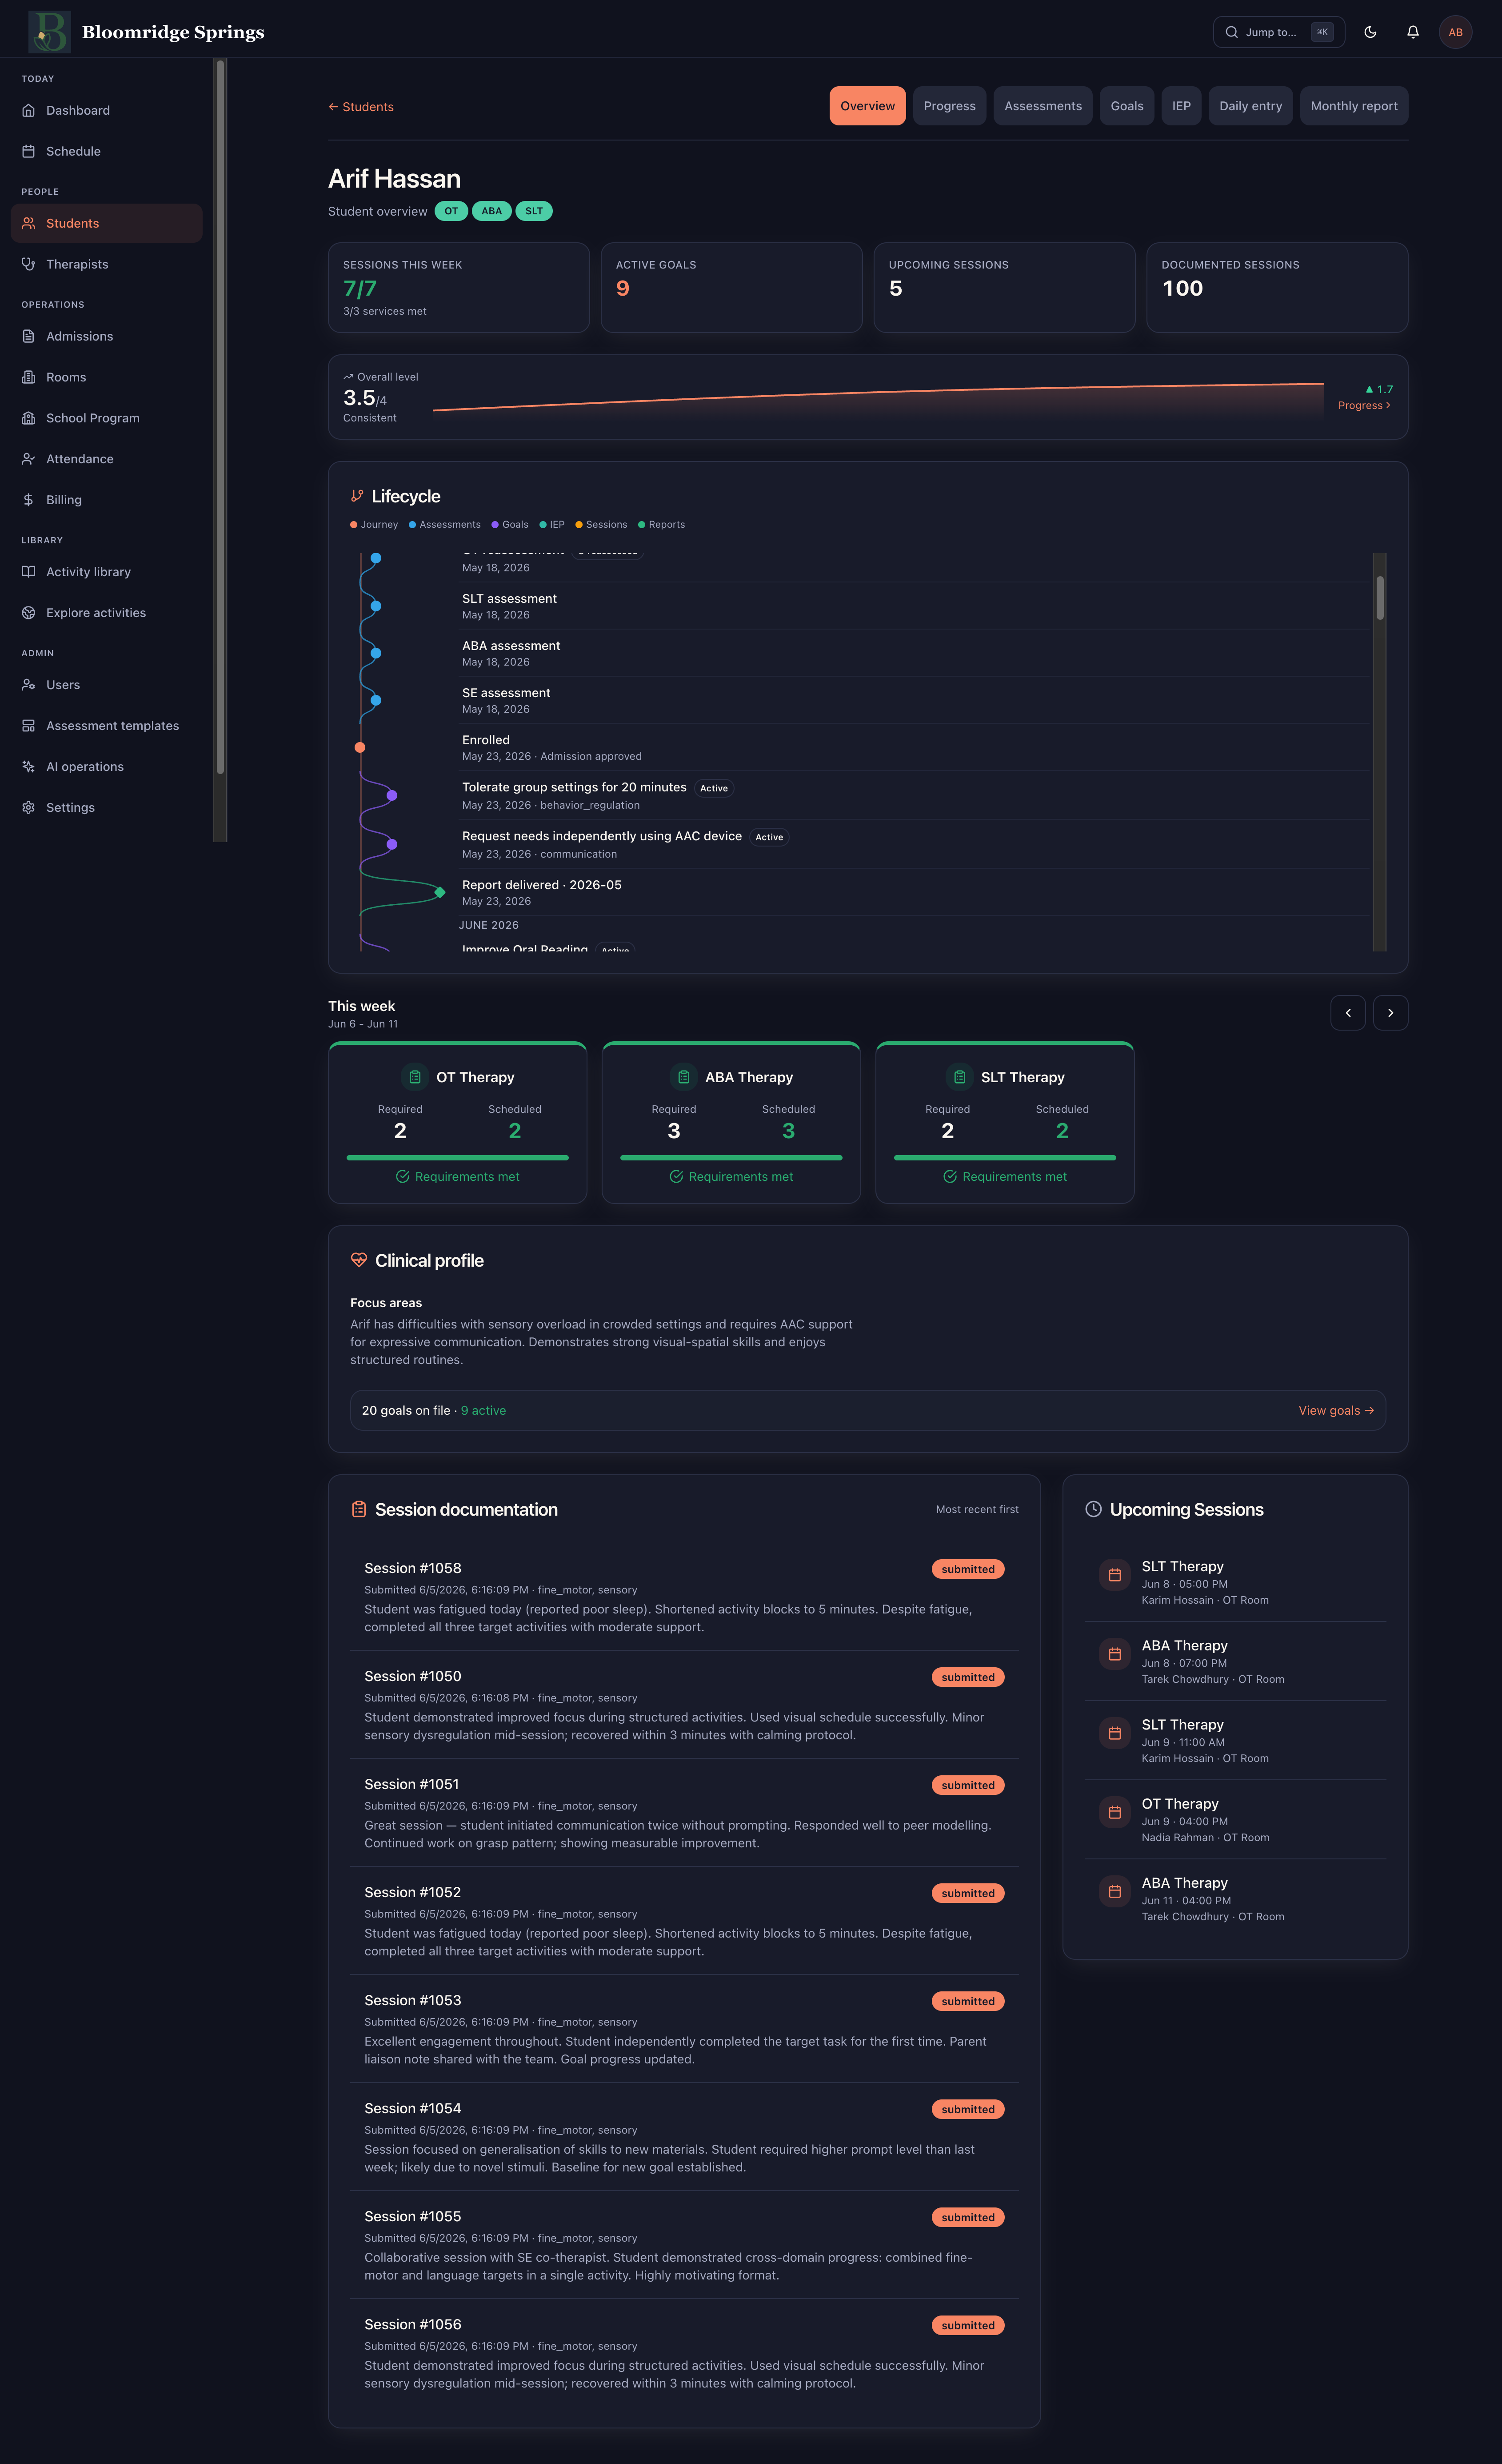
Task: Click the clipboard icon on ABA Therapy card
Action: 683,1077
